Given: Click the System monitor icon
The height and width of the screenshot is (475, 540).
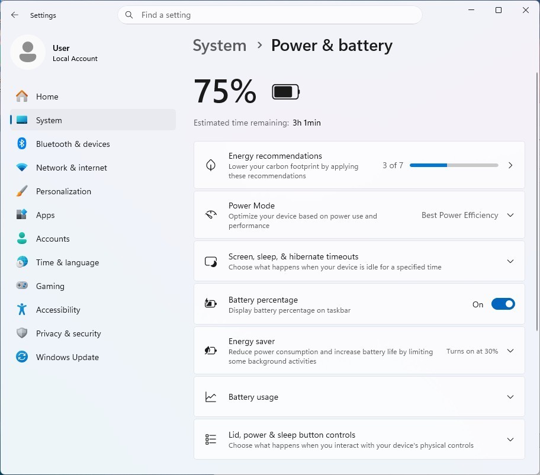Looking at the screenshot, I should pos(22,120).
